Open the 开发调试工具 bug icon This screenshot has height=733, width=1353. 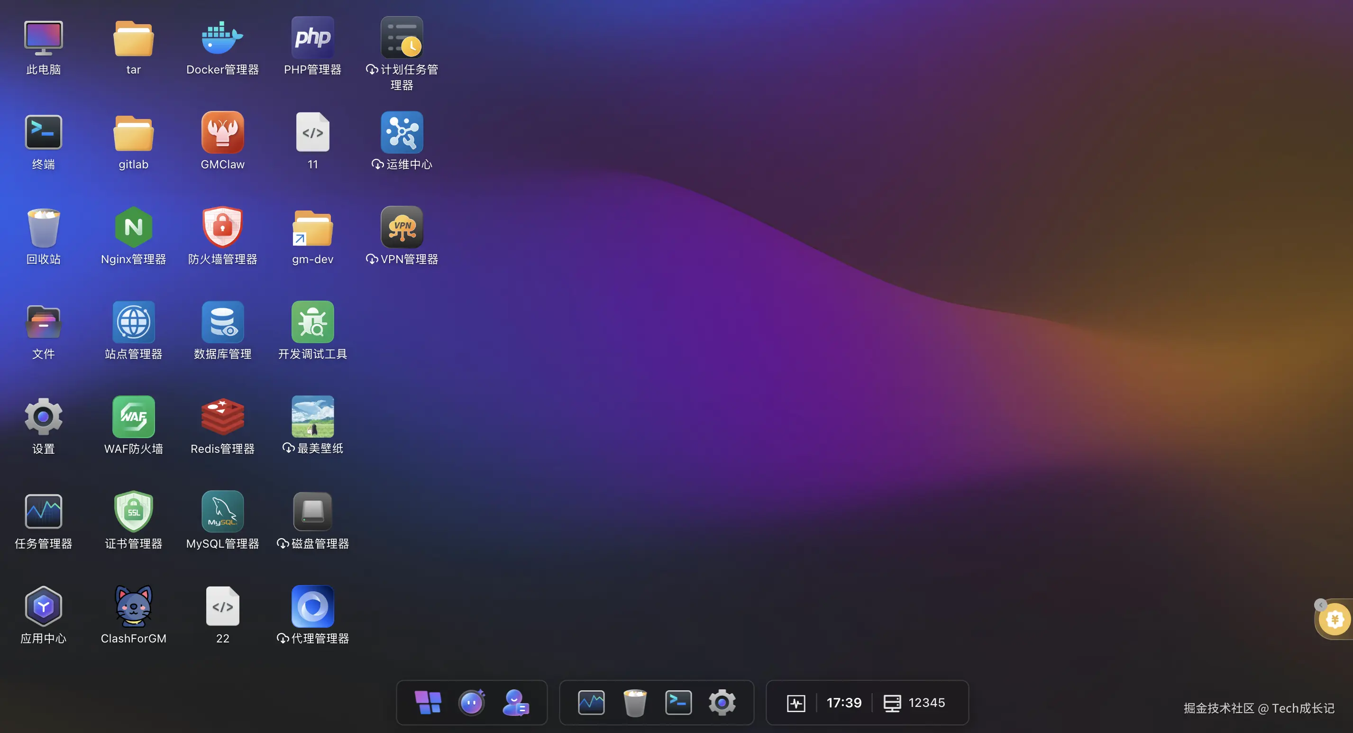pyautogui.click(x=312, y=322)
